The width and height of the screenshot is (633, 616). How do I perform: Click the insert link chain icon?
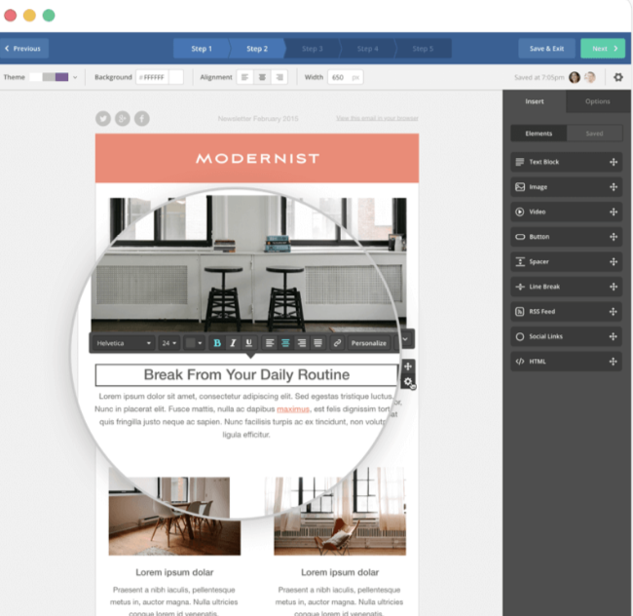pyautogui.click(x=337, y=343)
